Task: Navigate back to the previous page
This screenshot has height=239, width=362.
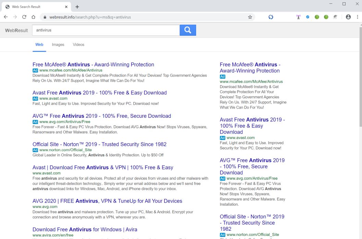Action: 6,17
